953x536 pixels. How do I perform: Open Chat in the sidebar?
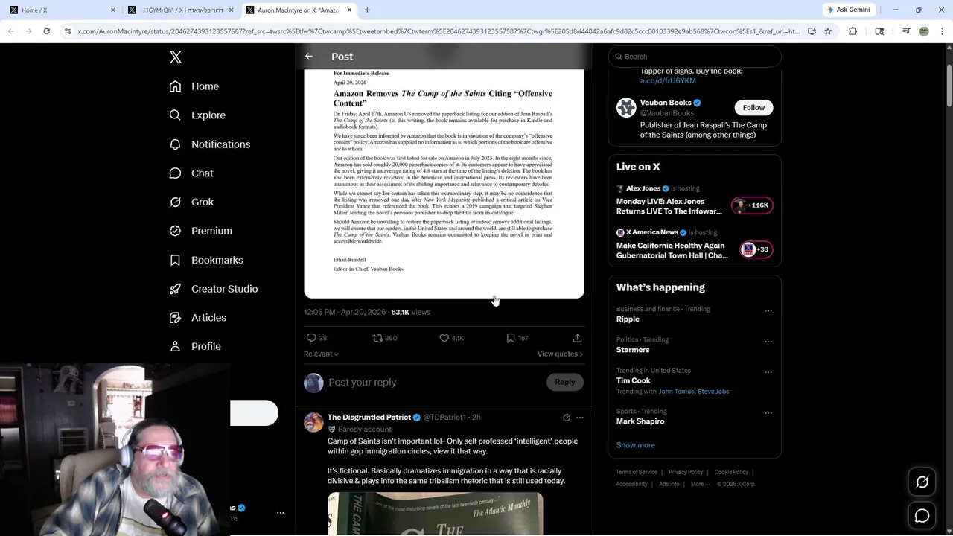(x=191, y=173)
